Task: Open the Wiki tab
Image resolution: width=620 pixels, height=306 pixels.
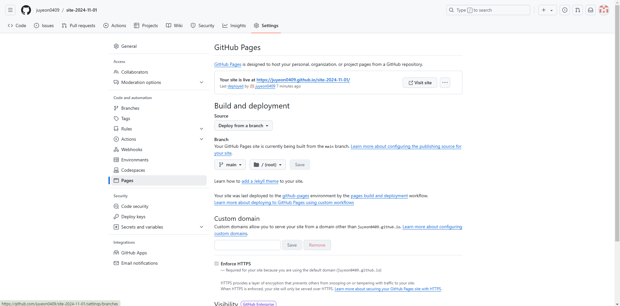Action: [x=174, y=25]
